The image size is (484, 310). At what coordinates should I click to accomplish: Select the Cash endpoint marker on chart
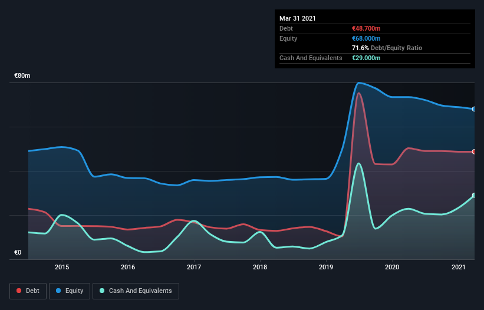pos(474,195)
